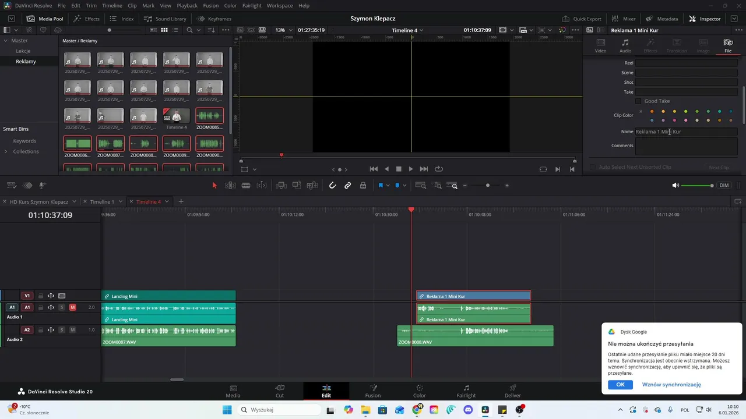Click the Name input field
Screen dimensions: 746x419
coord(686,132)
